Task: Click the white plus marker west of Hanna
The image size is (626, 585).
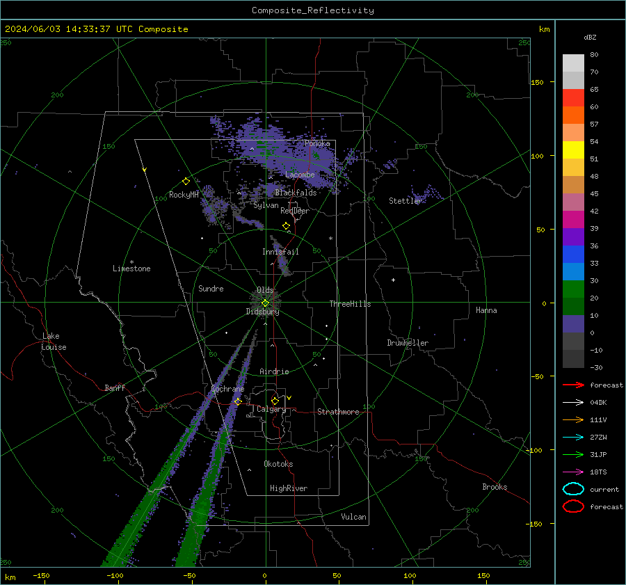Action: (x=393, y=280)
